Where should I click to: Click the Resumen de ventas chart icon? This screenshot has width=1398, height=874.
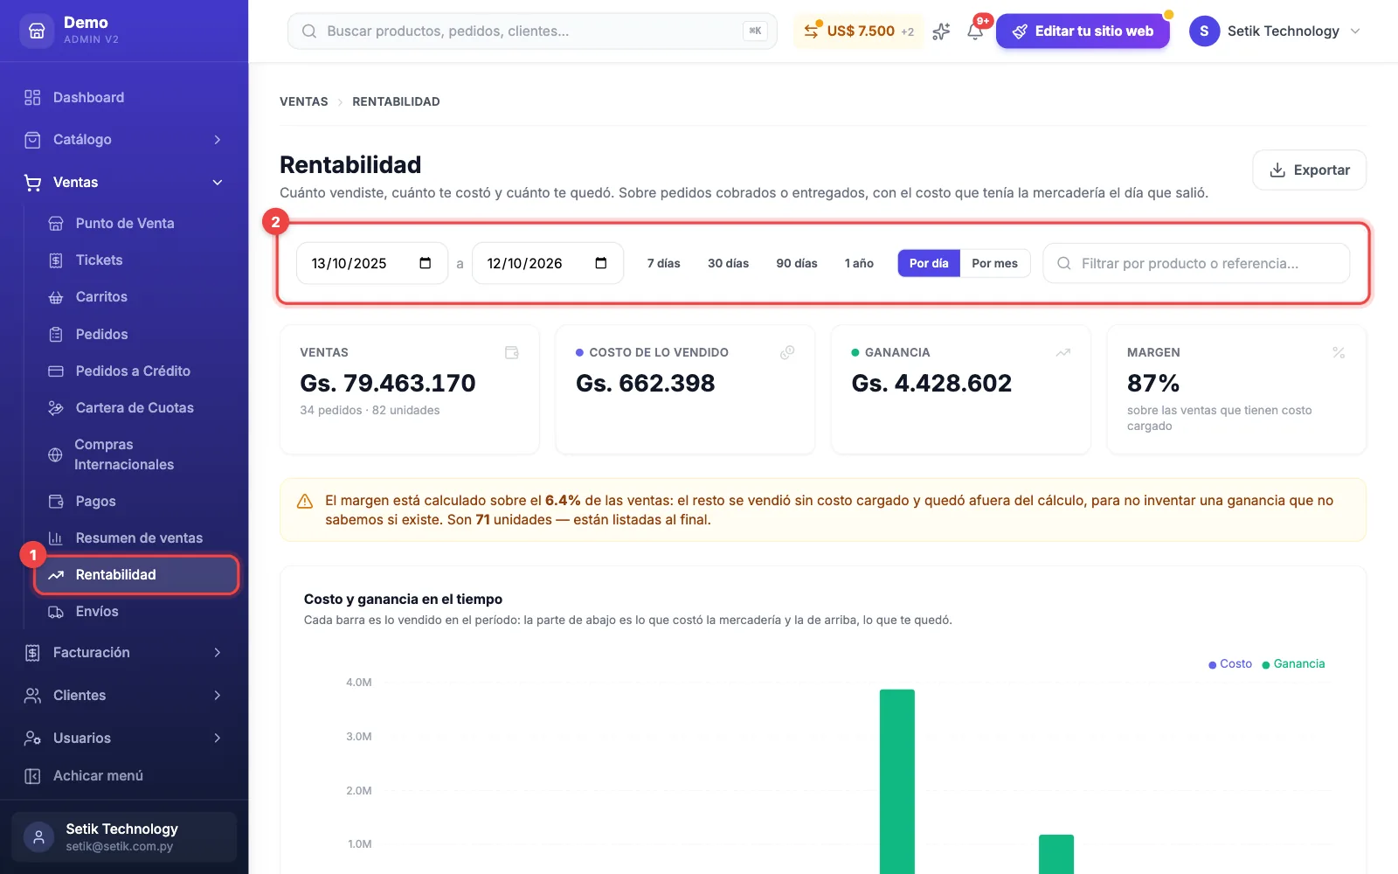click(x=56, y=538)
